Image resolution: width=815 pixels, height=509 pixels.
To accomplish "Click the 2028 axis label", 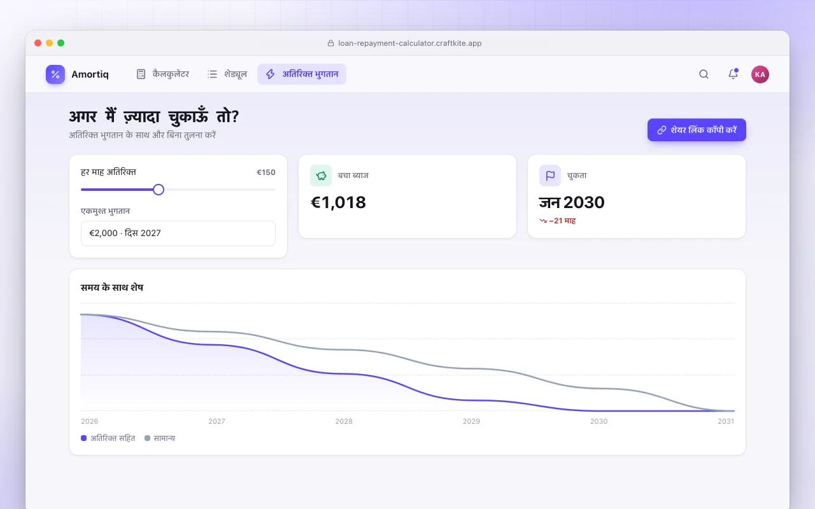I will click(344, 421).
